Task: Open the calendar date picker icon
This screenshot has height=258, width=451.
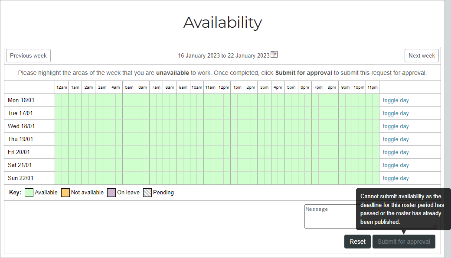Action: click(274, 55)
